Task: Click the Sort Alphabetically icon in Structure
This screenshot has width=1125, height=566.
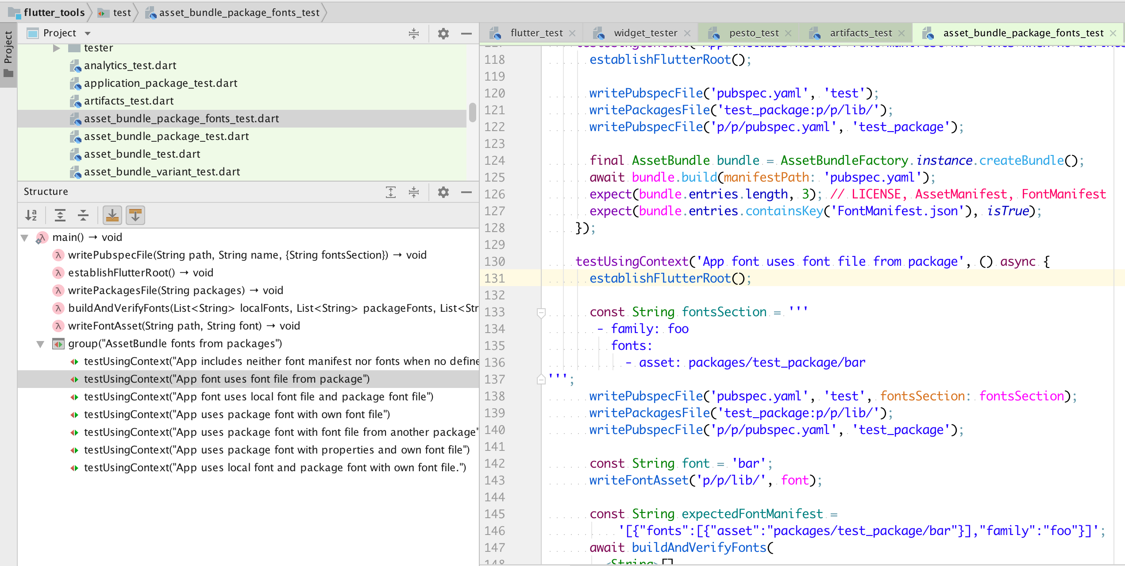Action: coord(31,215)
